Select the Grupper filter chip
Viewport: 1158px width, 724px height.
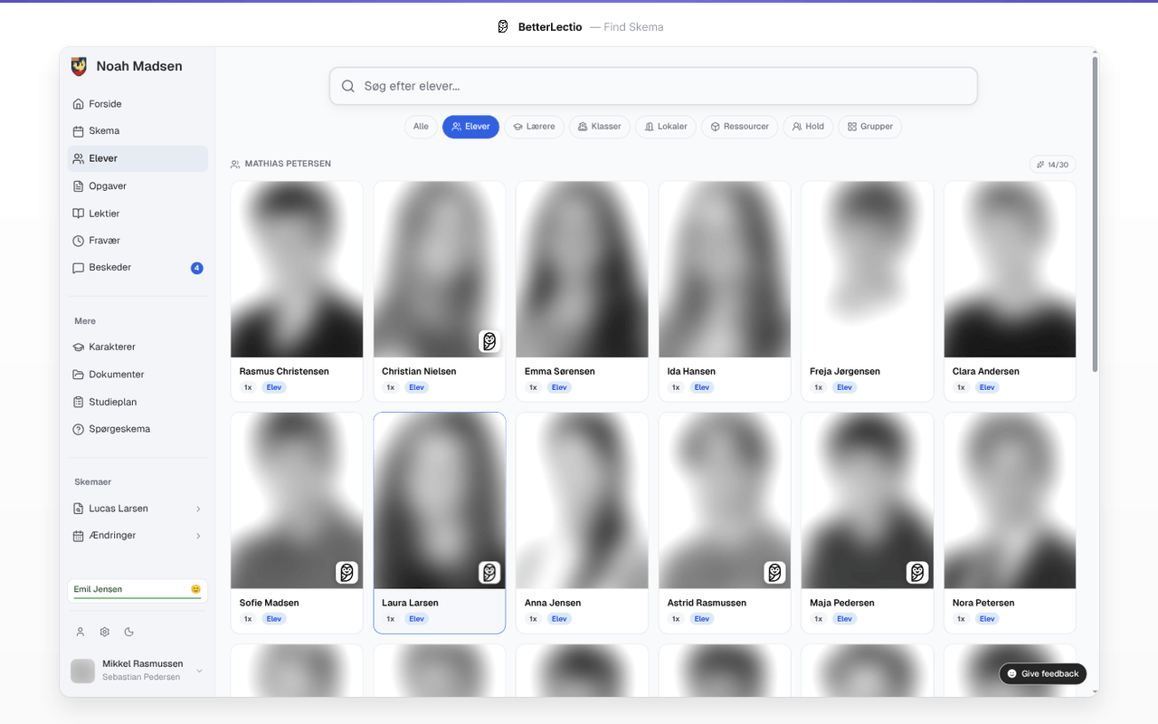[x=870, y=127]
